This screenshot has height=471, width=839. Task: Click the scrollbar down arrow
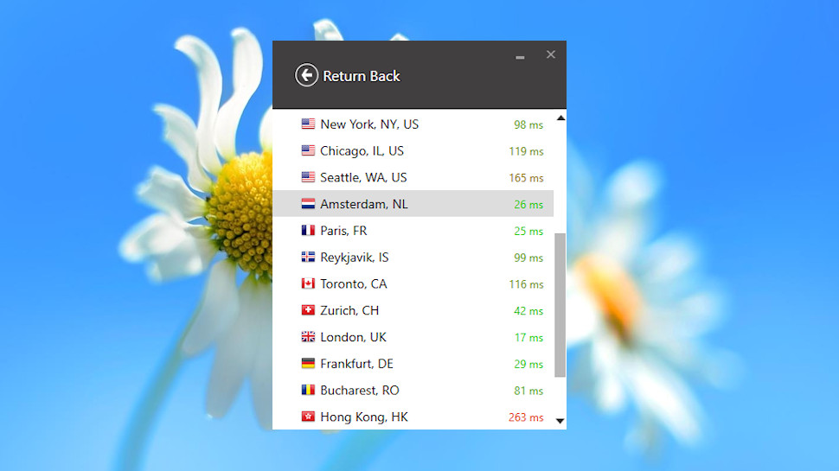560,421
